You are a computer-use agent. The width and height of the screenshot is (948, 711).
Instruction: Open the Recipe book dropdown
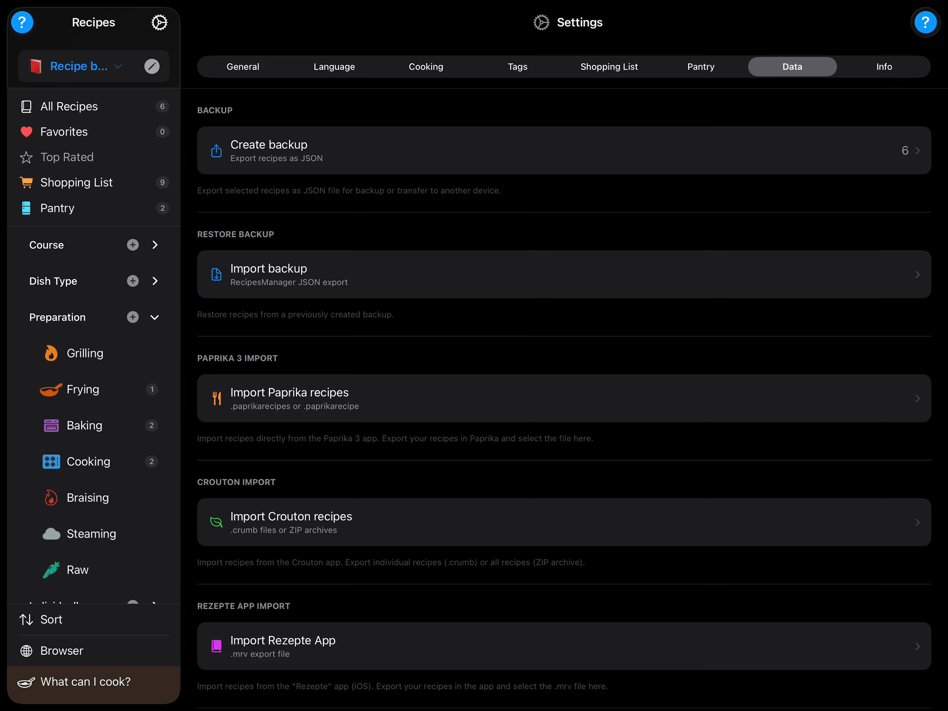[x=118, y=66]
